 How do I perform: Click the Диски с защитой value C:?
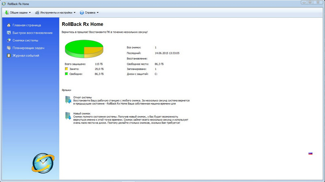click(x=156, y=74)
